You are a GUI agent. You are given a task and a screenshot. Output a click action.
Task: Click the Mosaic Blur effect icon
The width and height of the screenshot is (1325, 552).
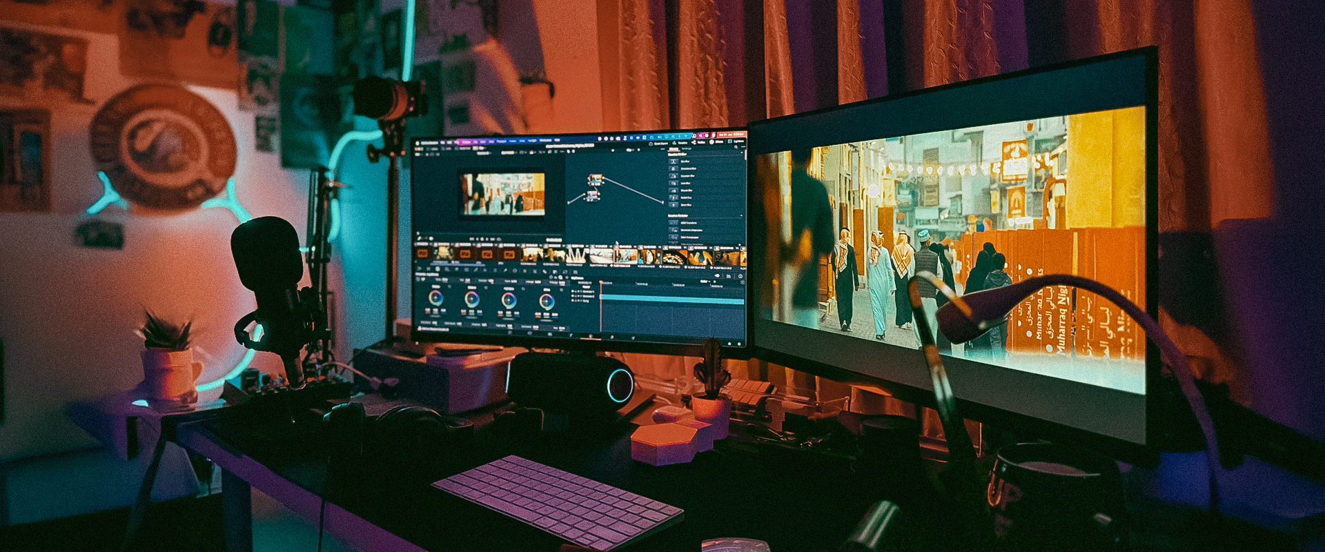pyautogui.click(x=674, y=190)
